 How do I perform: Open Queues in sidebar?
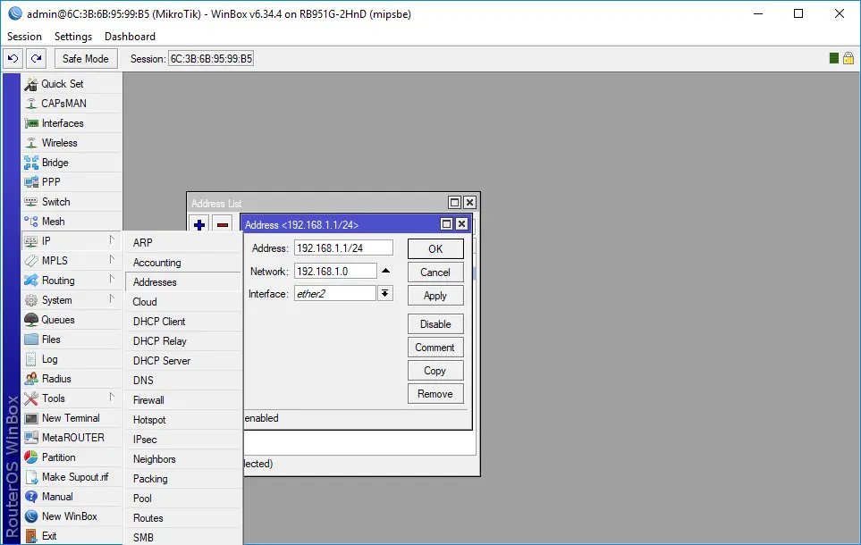pos(72,320)
